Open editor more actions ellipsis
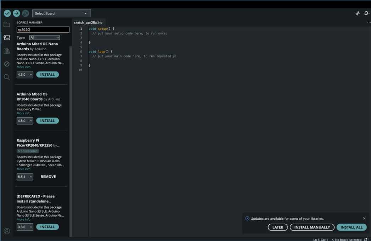This screenshot has width=371, height=241. [x=369, y=22]
